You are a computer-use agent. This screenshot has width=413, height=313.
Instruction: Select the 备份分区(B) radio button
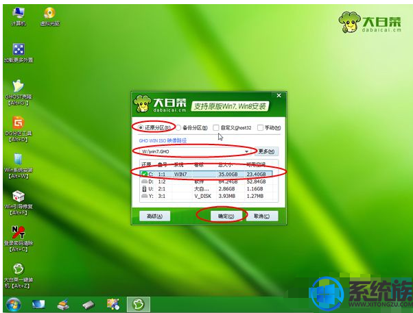click(x=178, y=128)
